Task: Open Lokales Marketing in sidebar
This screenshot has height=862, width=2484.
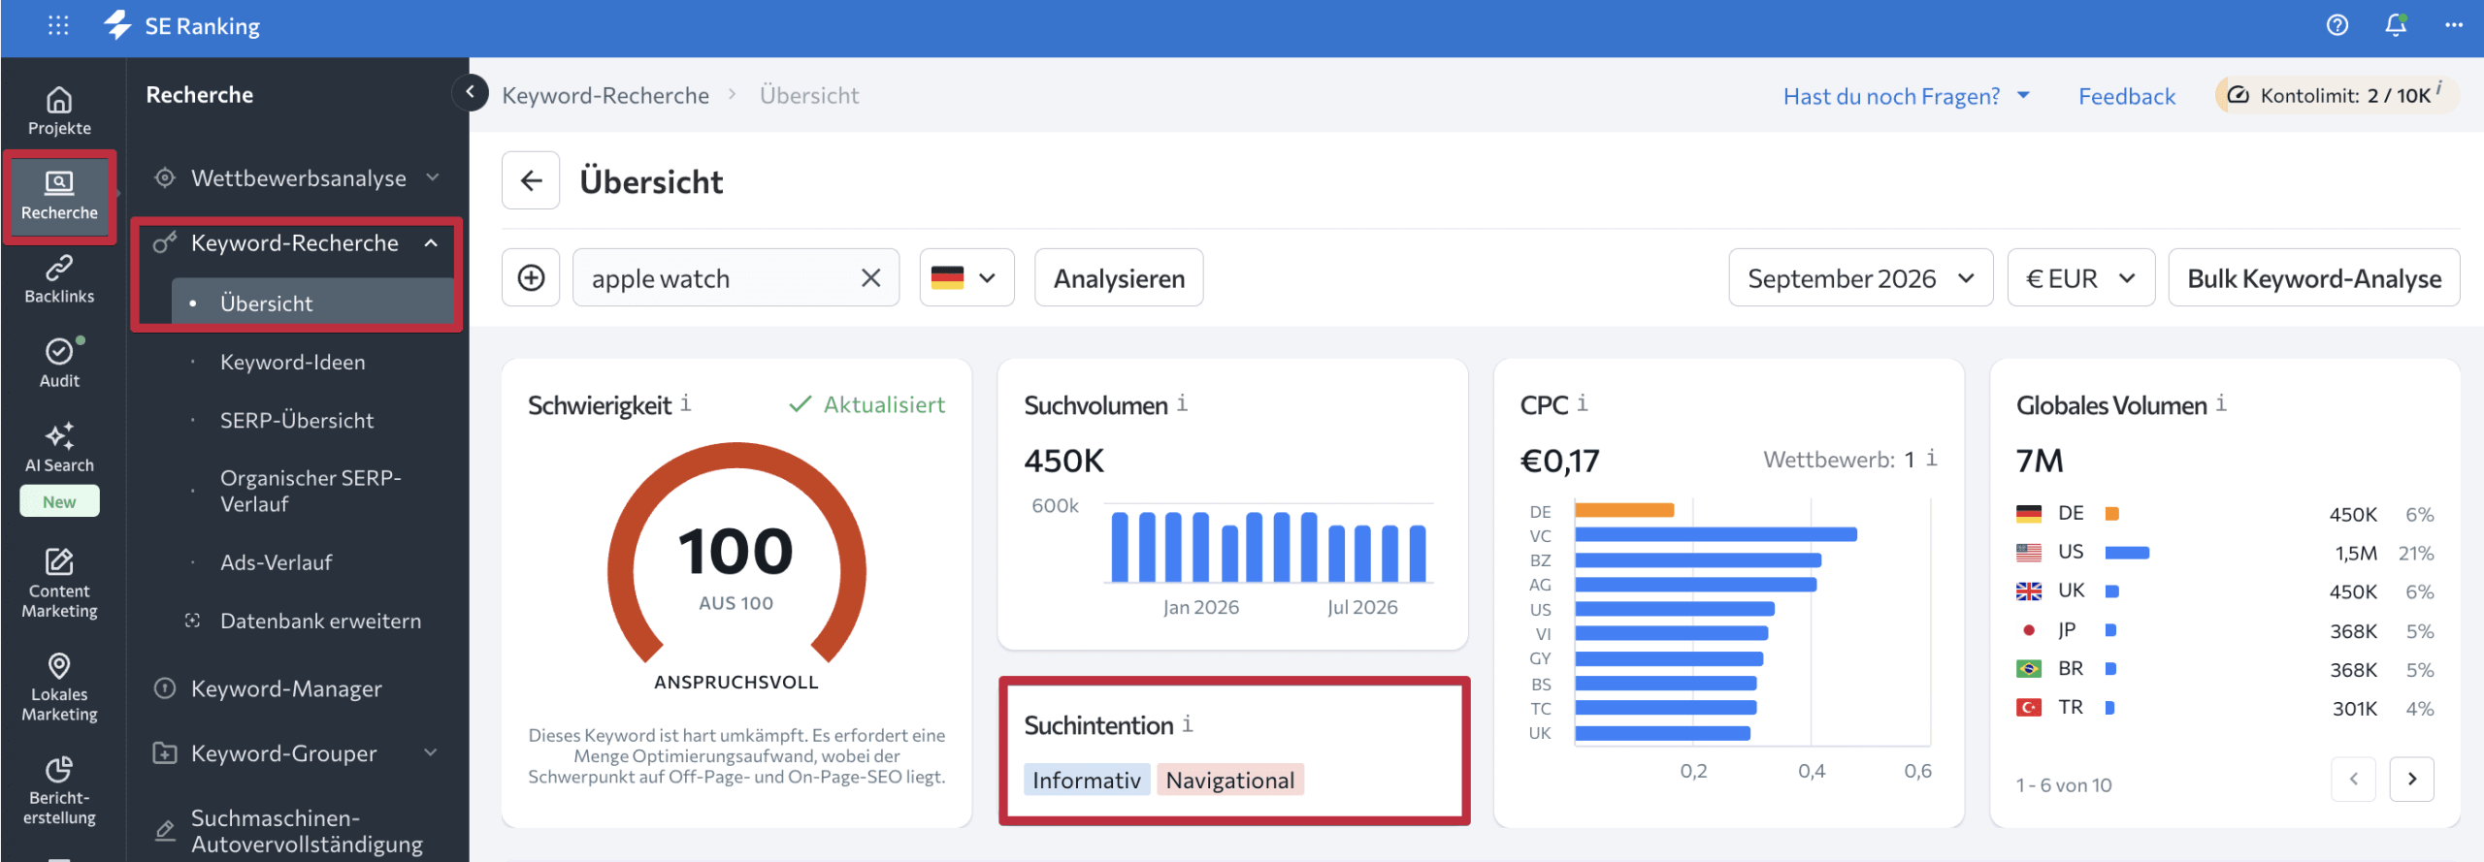Action: [x=59, y=687]
